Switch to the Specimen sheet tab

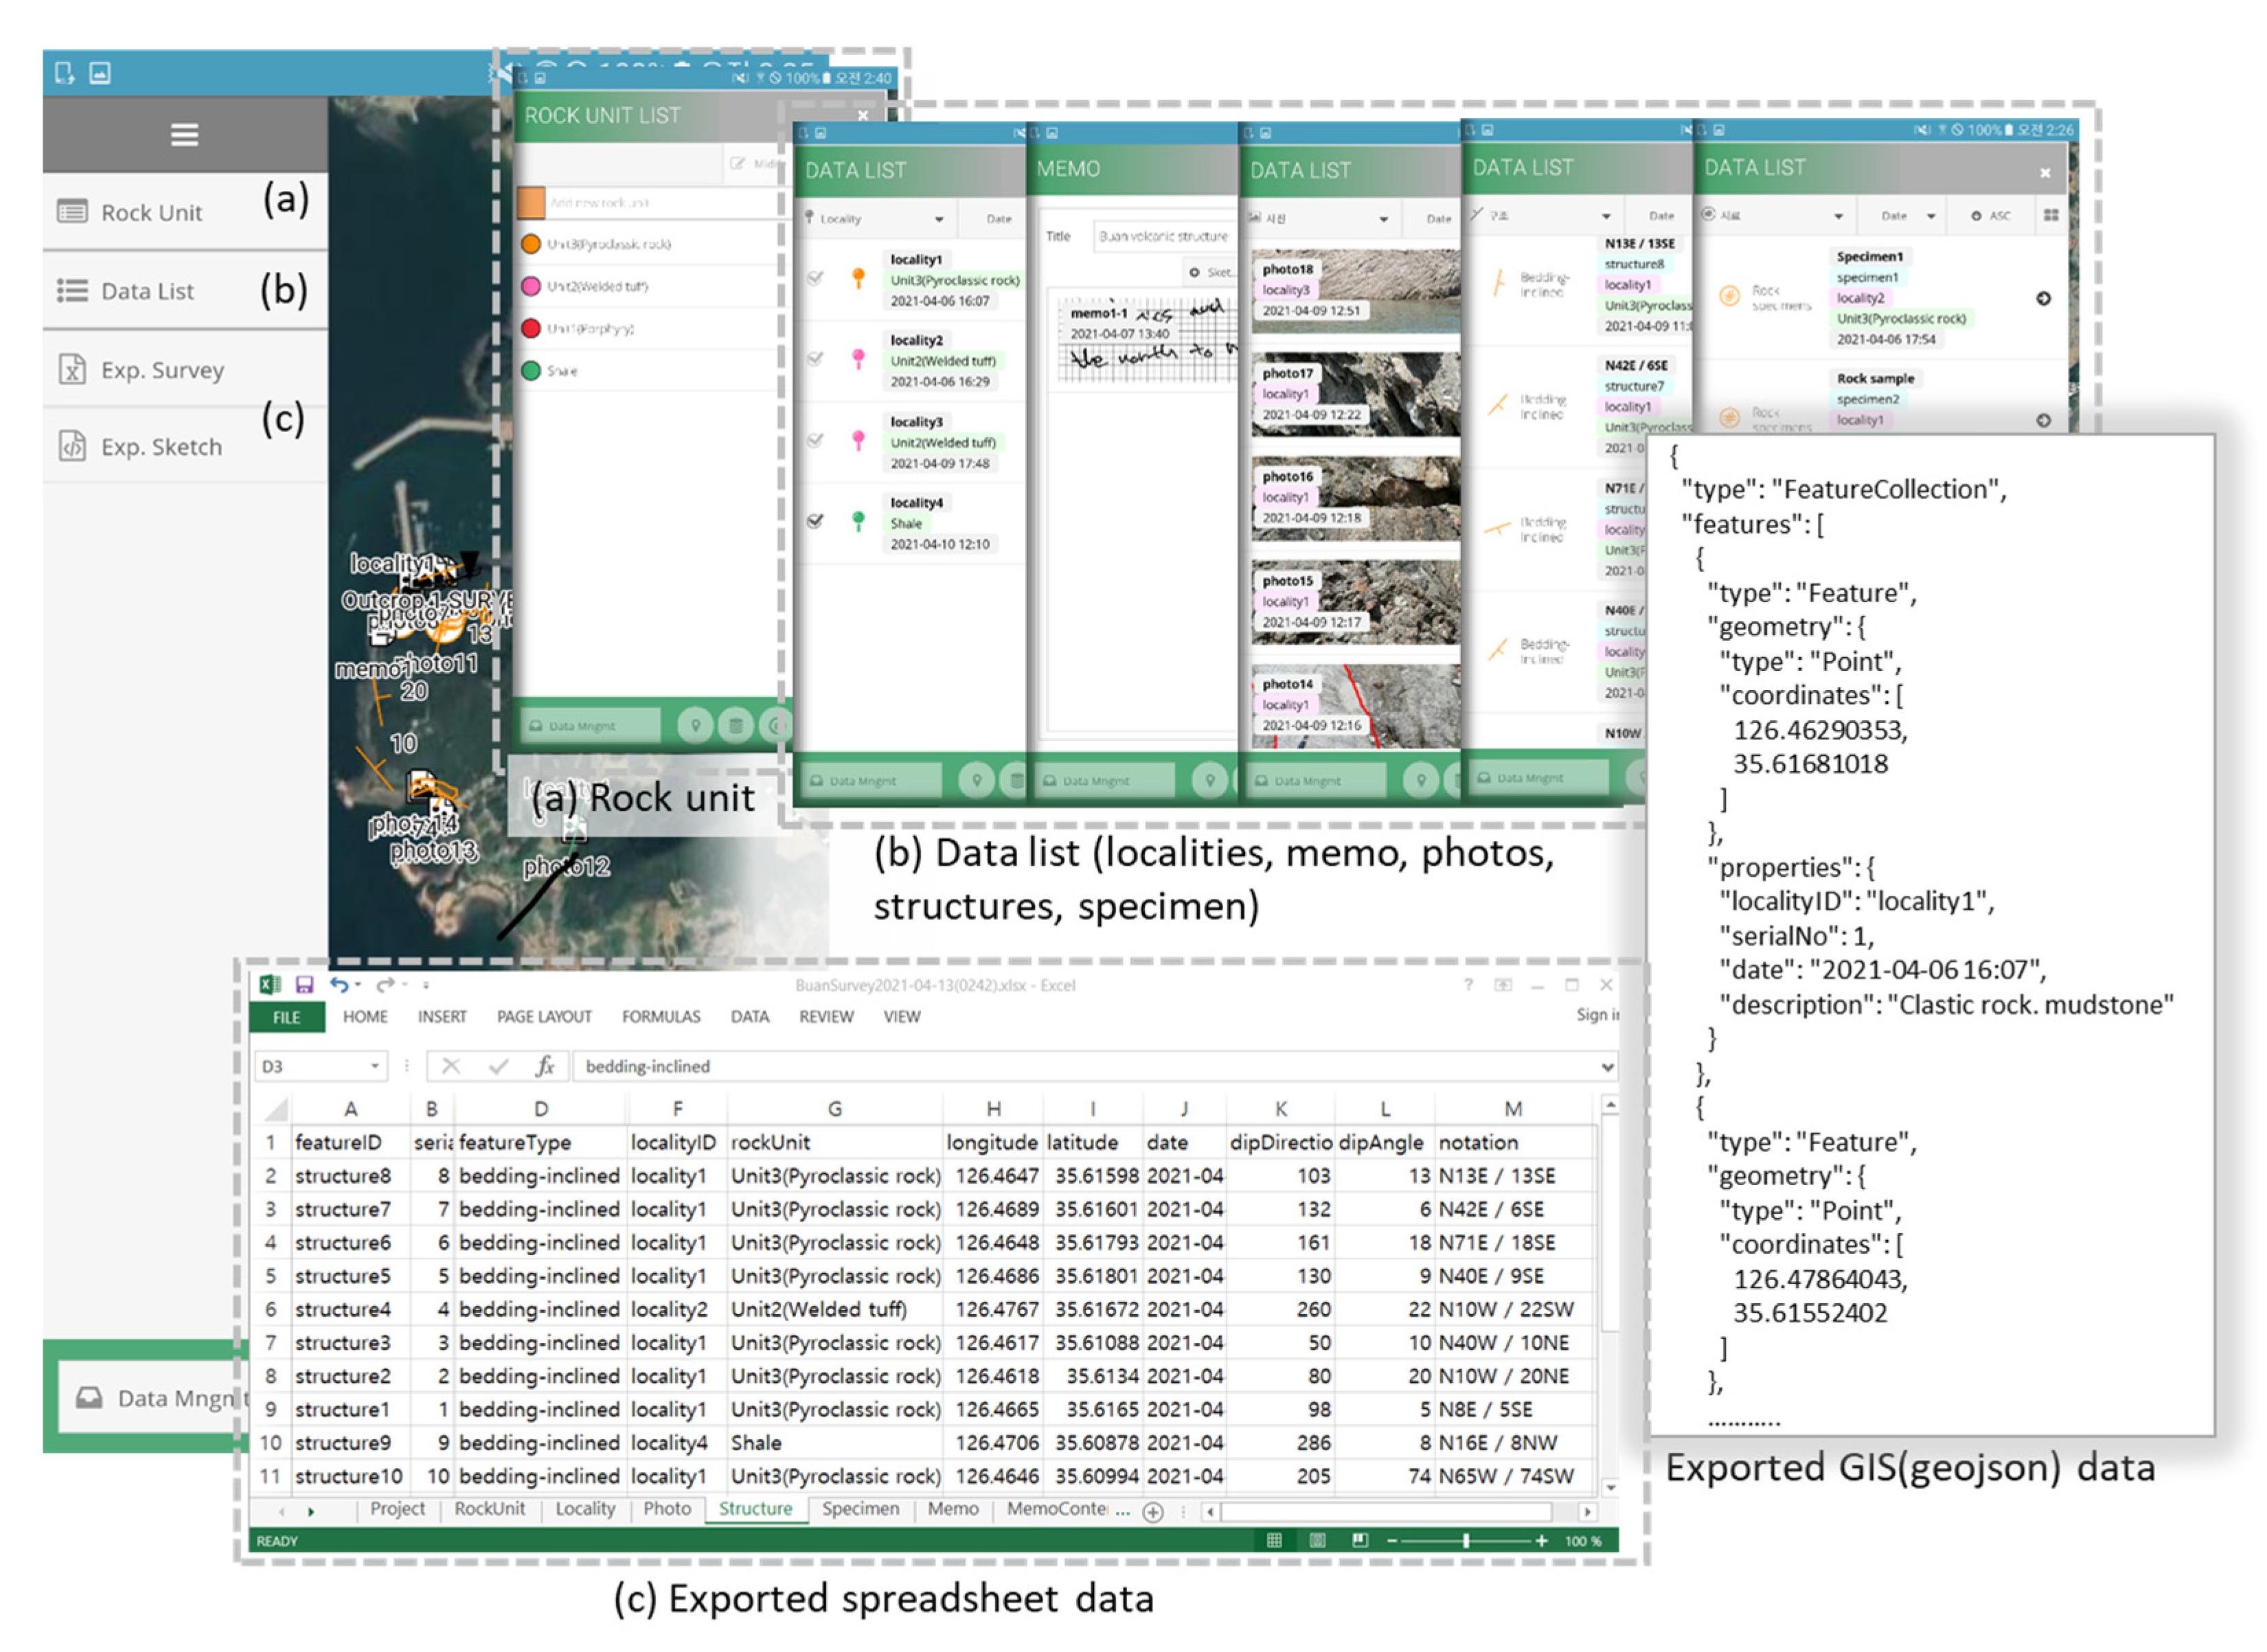click(860, 1508)
